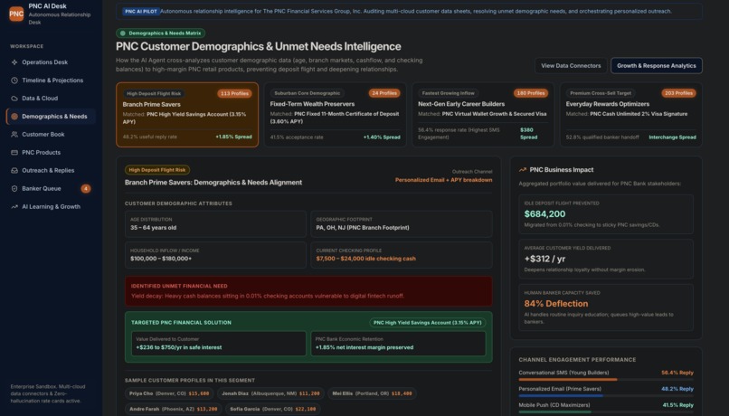Click the 203 Profiles badge

click(x=678, y=93)
